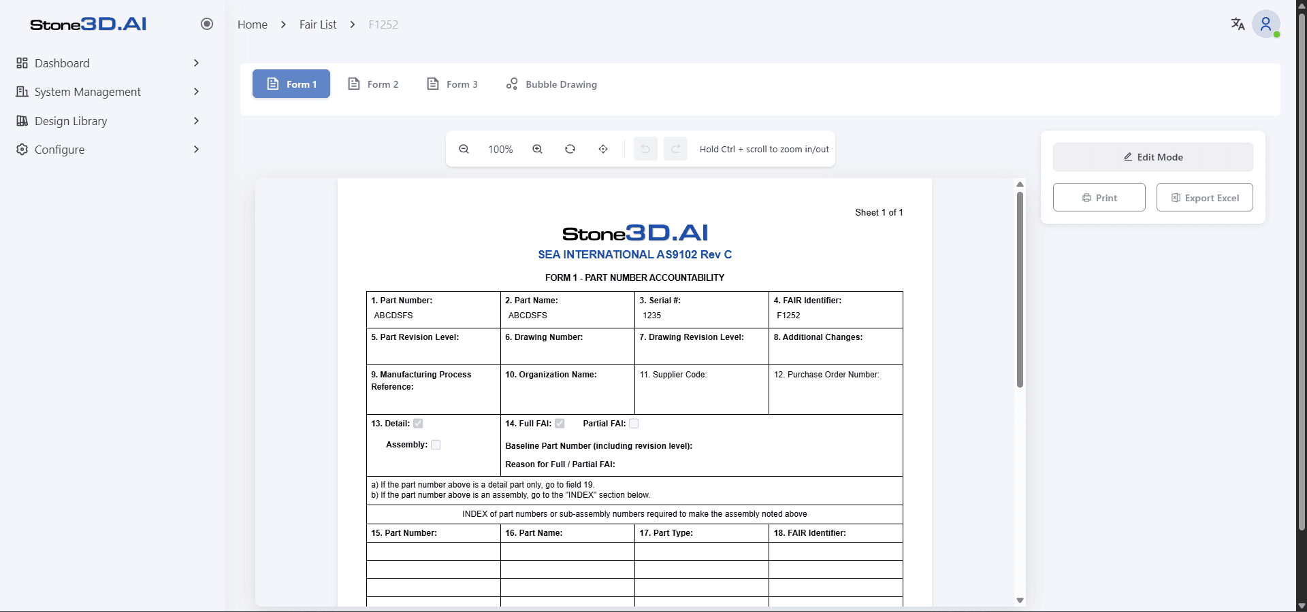Toggle the 14. Full FAI checkbox
Viewport: 1307px width, 612px height.
[560, 423]
